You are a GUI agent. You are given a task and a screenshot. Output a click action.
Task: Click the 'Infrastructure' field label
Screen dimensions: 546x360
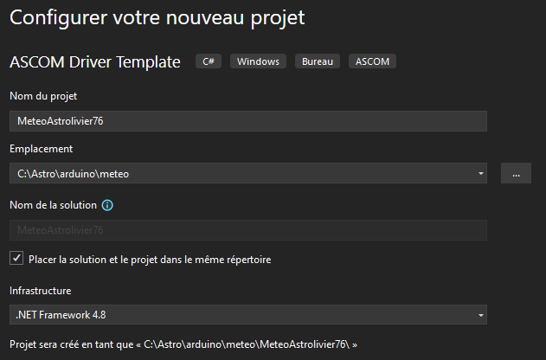coord(41,290)
